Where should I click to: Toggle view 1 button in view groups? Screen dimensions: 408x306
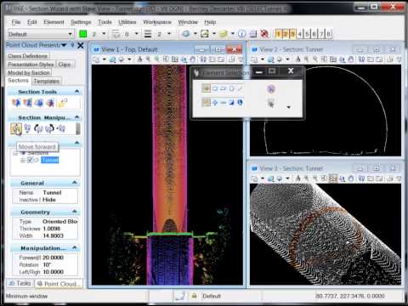[x=279, y=34]
